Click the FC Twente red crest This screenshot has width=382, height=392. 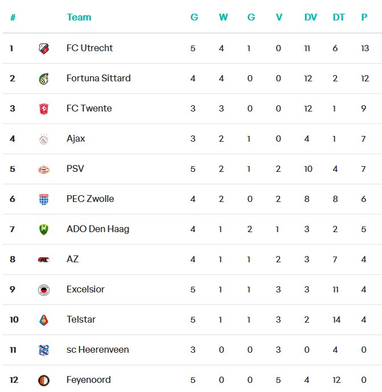tap(44, 109)
